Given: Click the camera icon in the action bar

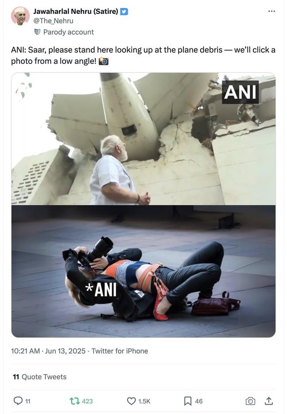Looking at the screenshot, I should [250, 401].
